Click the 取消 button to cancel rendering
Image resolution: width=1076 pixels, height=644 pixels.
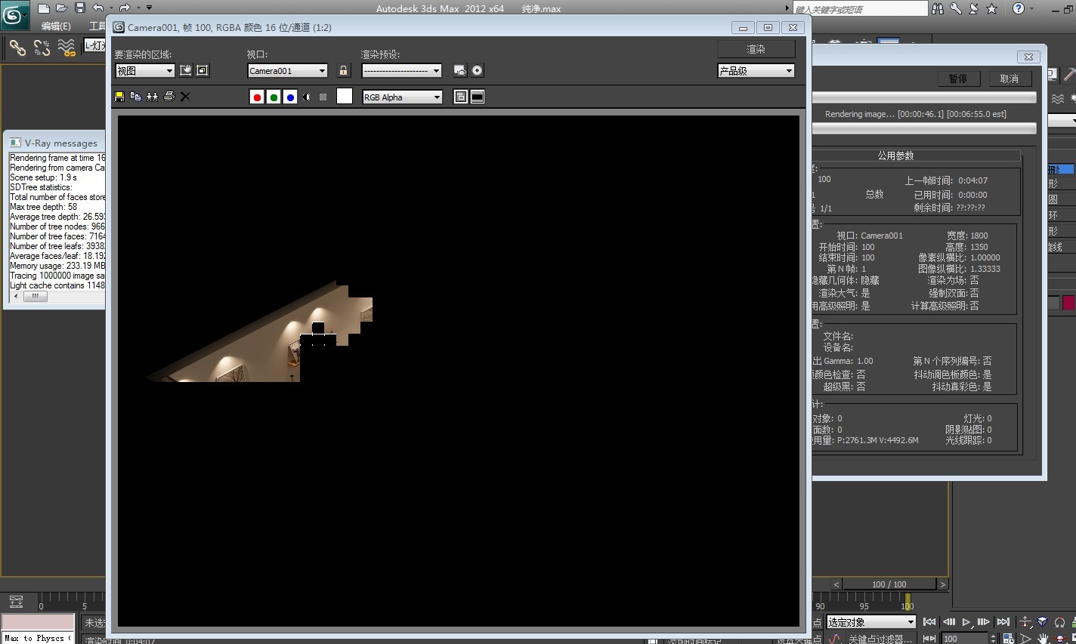1010,79
